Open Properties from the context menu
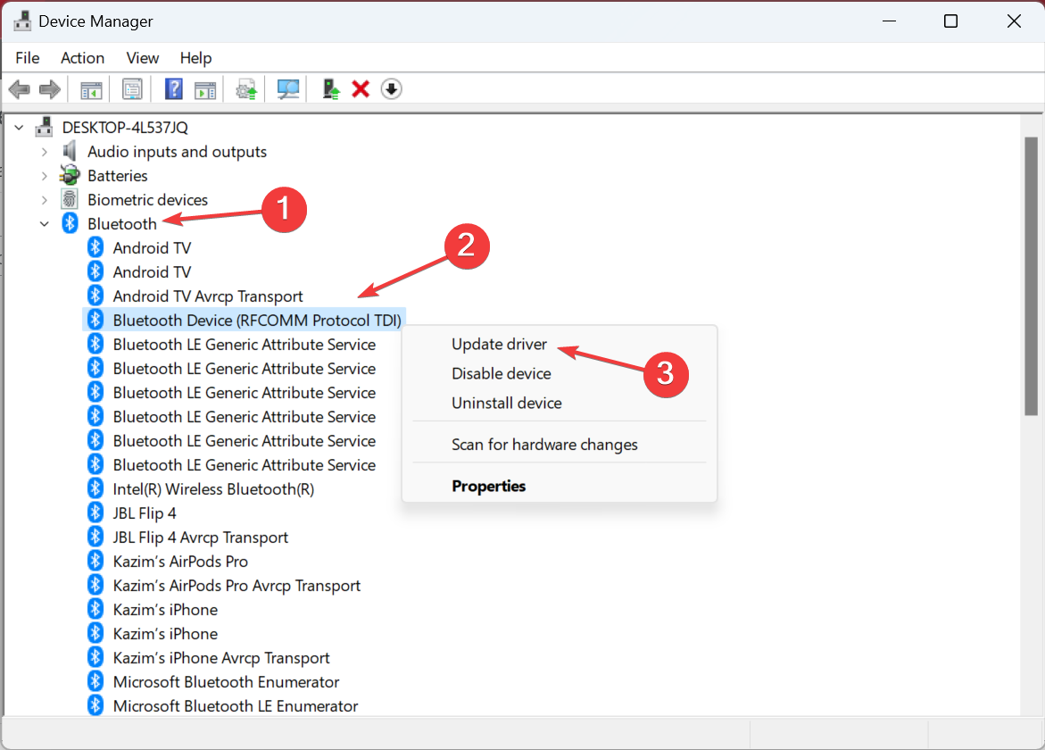1045x750 pixels. 488,486
